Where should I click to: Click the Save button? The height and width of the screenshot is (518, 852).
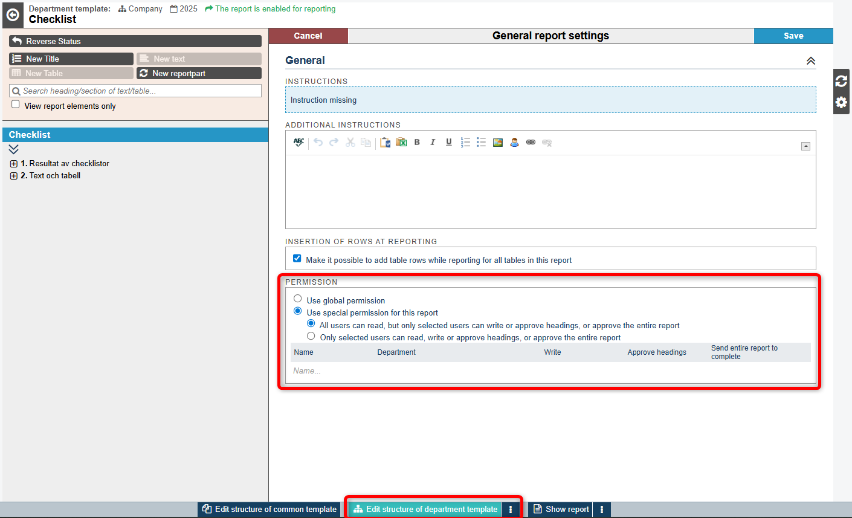(793, 36)
